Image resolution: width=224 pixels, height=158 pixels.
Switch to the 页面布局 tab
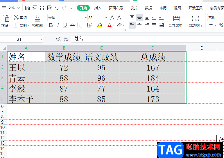[116, 8]
